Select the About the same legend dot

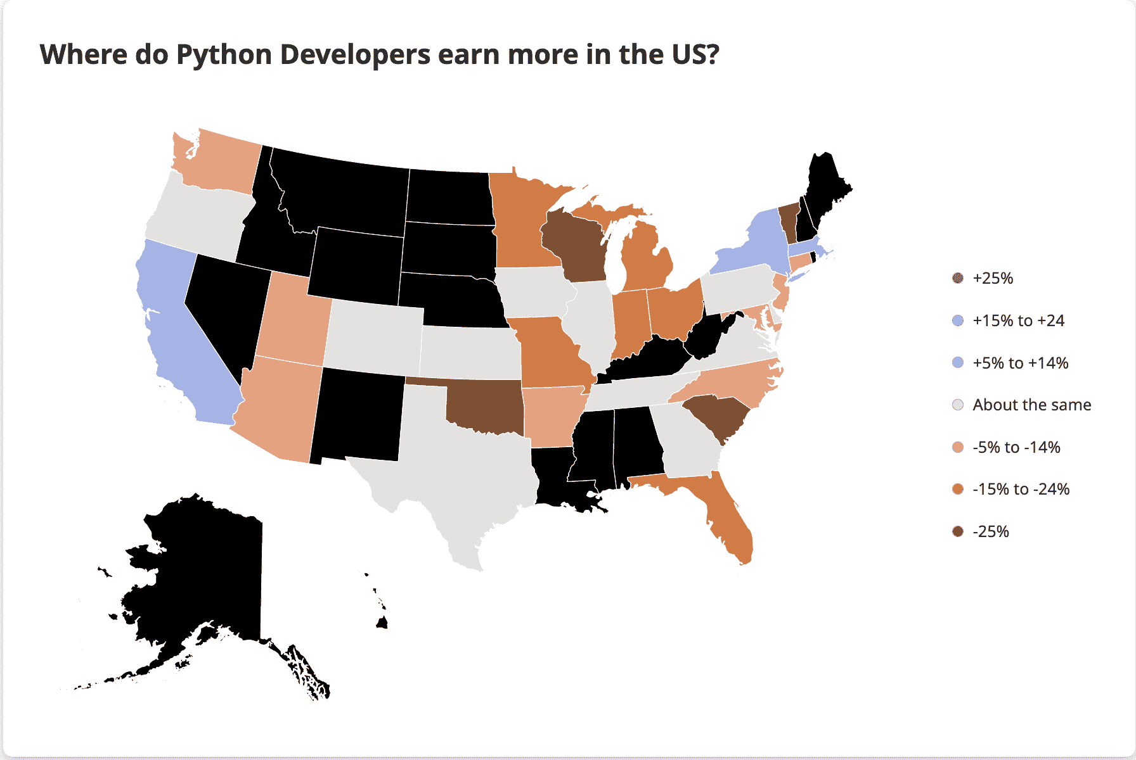point(958,405)
